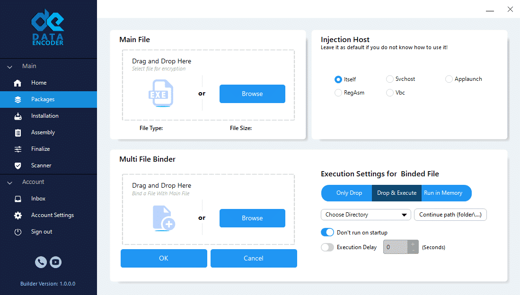
Task: Click the Home house icon
Action: click(18, 83)
